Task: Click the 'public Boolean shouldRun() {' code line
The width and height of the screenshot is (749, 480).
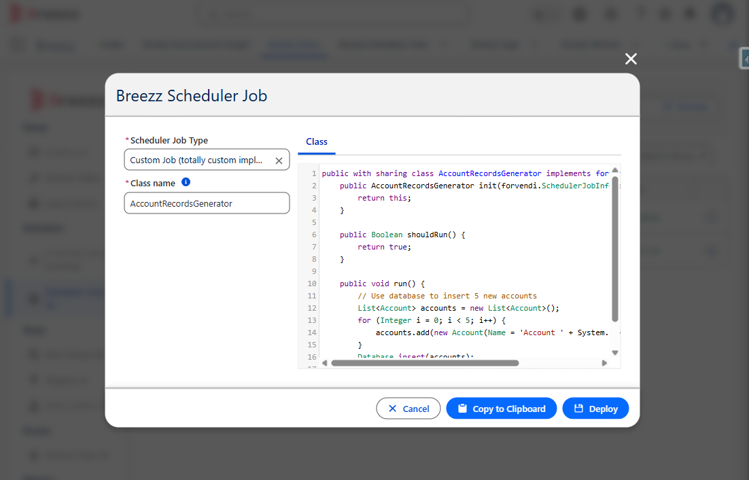Action: click(x=402, y=235)
